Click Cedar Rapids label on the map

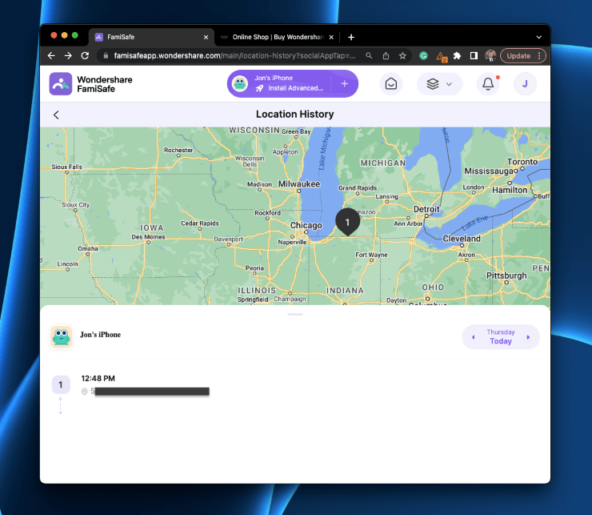(200, 223)
